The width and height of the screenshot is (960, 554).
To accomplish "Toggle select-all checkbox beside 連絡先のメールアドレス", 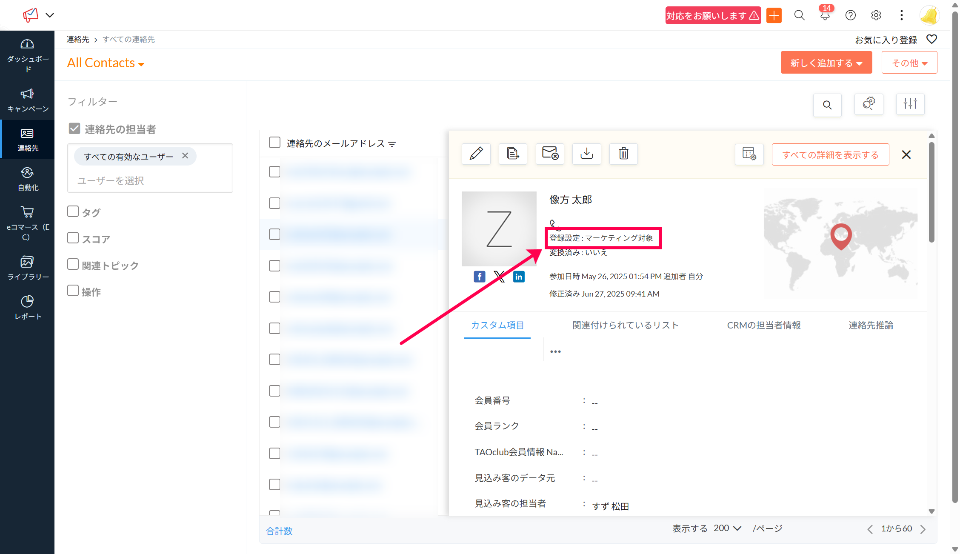I will (x=274, y=143).
